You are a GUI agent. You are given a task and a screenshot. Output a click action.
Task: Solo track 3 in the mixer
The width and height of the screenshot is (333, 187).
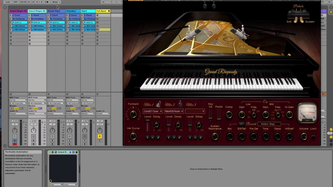click(x=52, y=141)
